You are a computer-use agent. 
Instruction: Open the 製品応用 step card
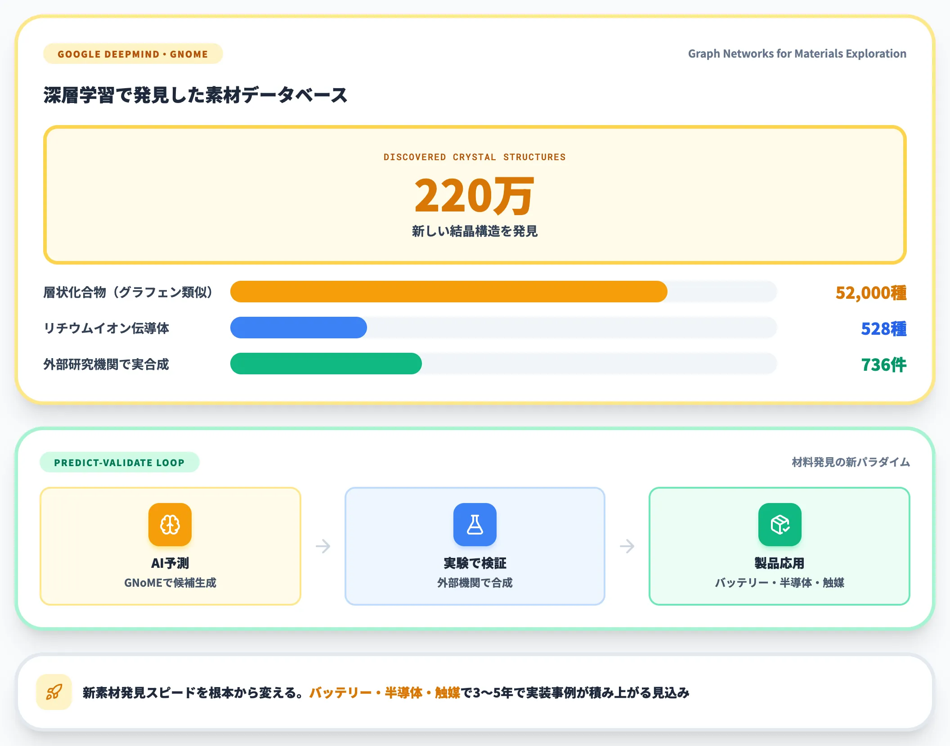780,546
